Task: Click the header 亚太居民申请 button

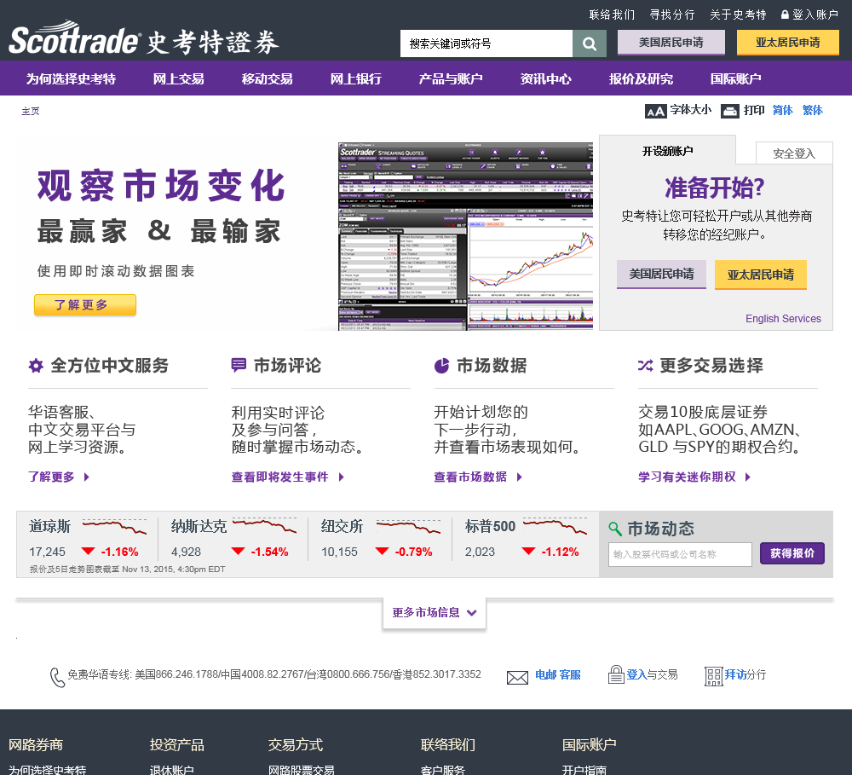Action: click(x=788, y=43)
